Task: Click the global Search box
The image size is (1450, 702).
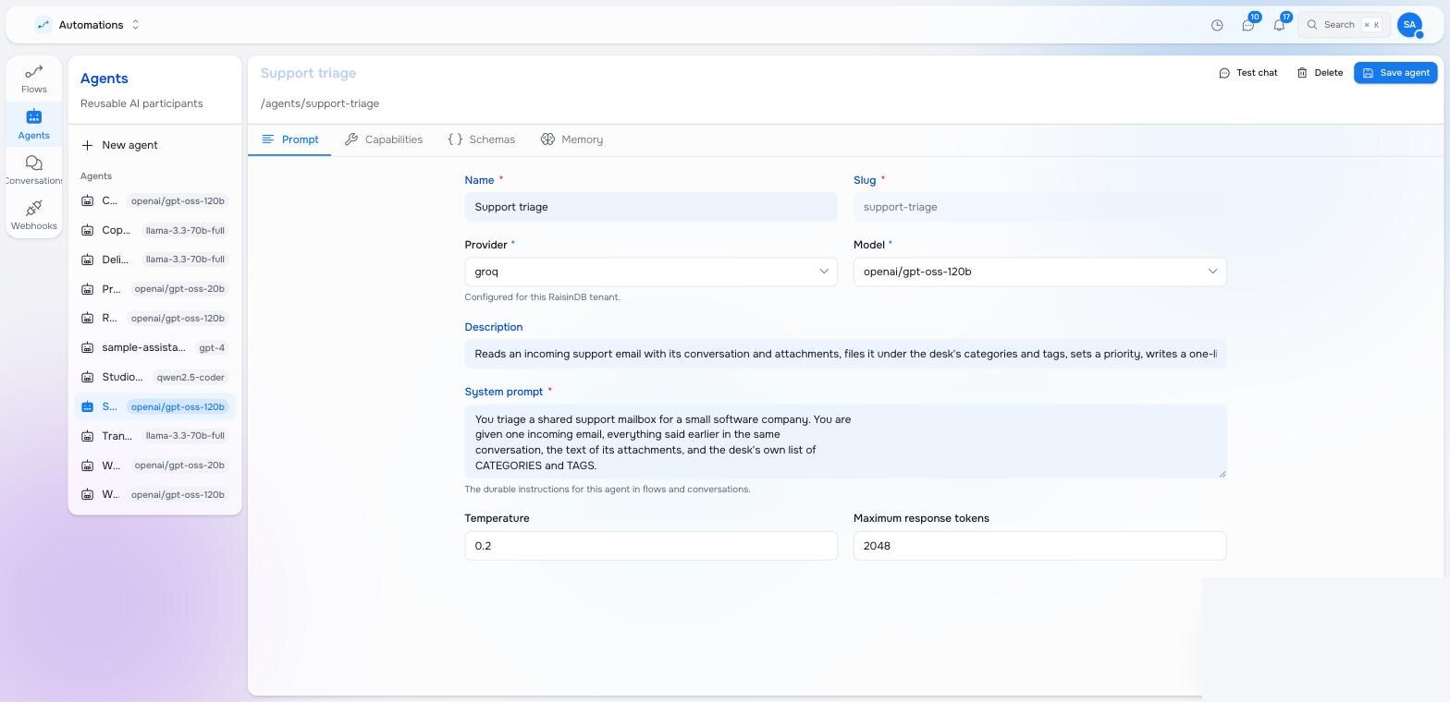Action: pos(1344,25)
